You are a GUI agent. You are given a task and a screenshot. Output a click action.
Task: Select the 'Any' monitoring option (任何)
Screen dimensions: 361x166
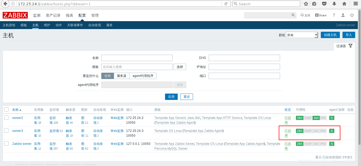tap(108, 76)
